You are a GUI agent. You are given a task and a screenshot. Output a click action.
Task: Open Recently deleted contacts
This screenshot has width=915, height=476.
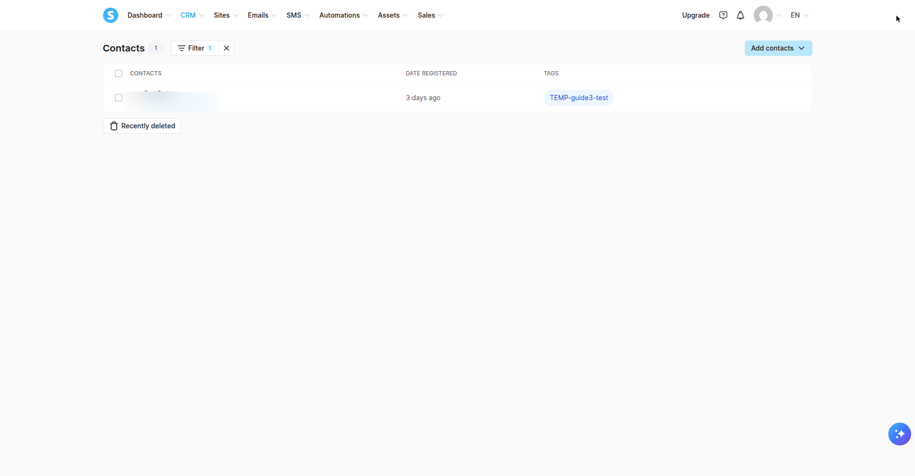142,126
